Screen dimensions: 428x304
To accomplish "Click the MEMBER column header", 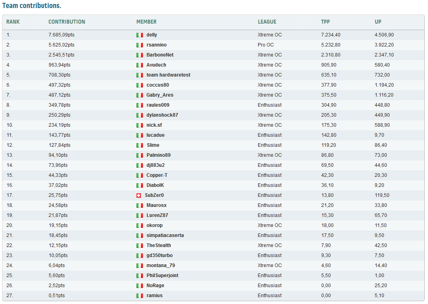I will pyautogui.click(x=146, y=22).
